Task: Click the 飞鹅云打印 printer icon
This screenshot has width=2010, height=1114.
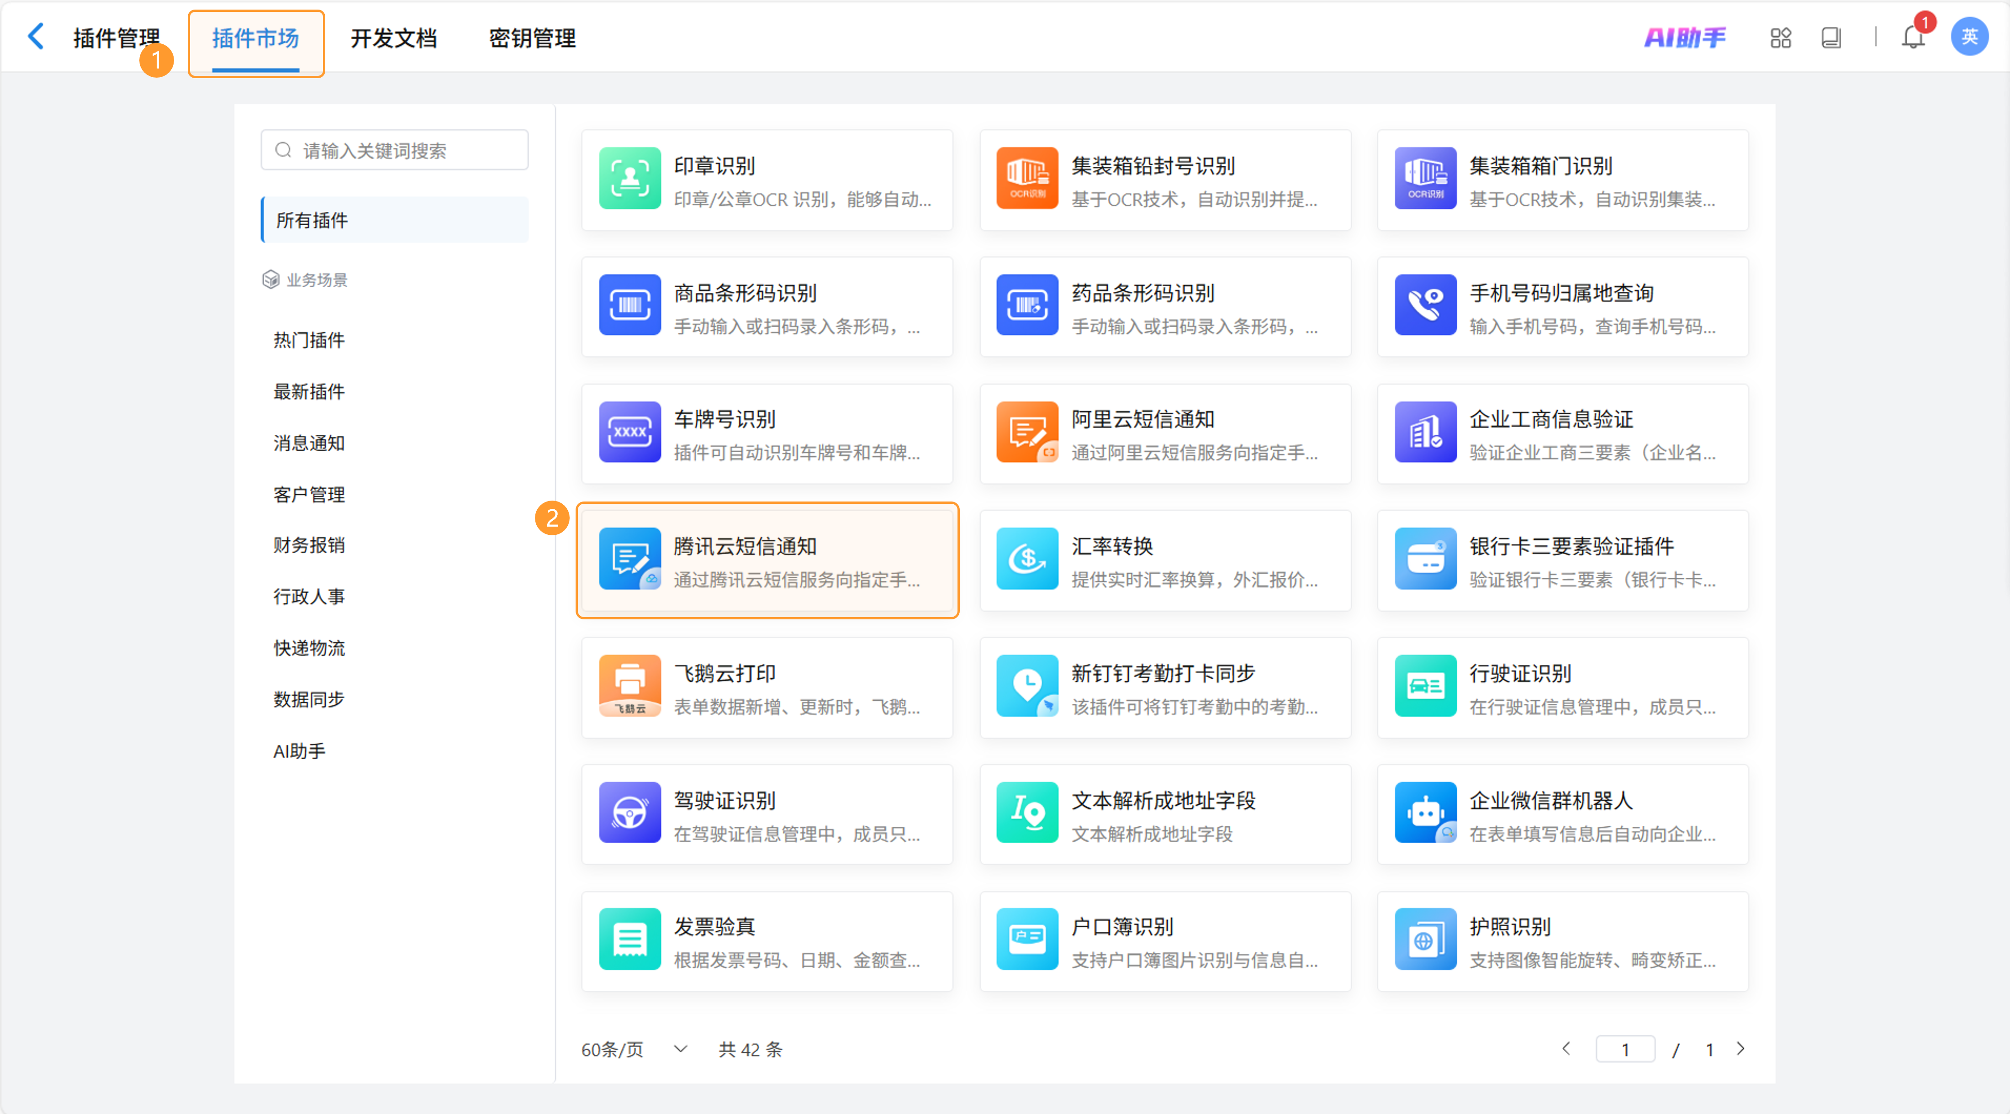Action: point(629,686)
